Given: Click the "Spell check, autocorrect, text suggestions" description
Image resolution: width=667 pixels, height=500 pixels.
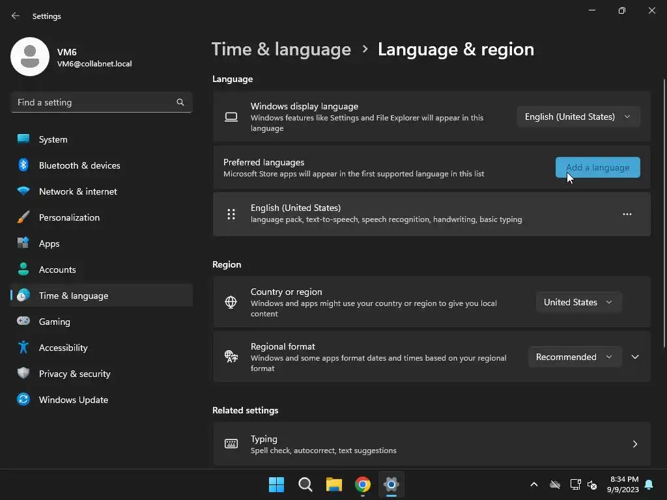Looking at the screenshot, I should coord(323,451).
